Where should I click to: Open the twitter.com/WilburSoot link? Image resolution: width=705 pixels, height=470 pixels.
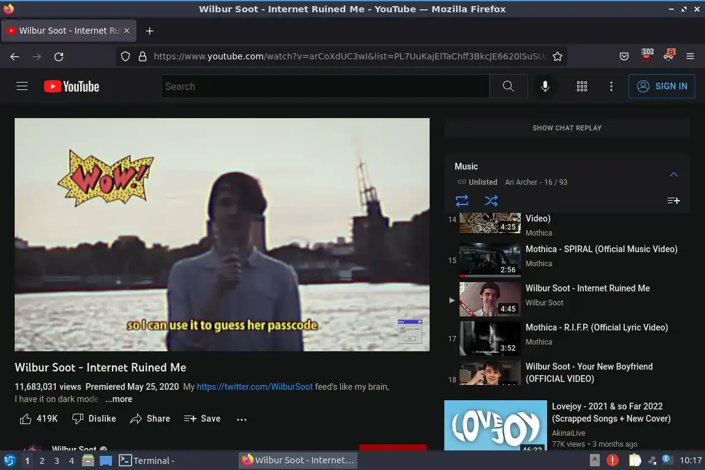coord(255,387)
